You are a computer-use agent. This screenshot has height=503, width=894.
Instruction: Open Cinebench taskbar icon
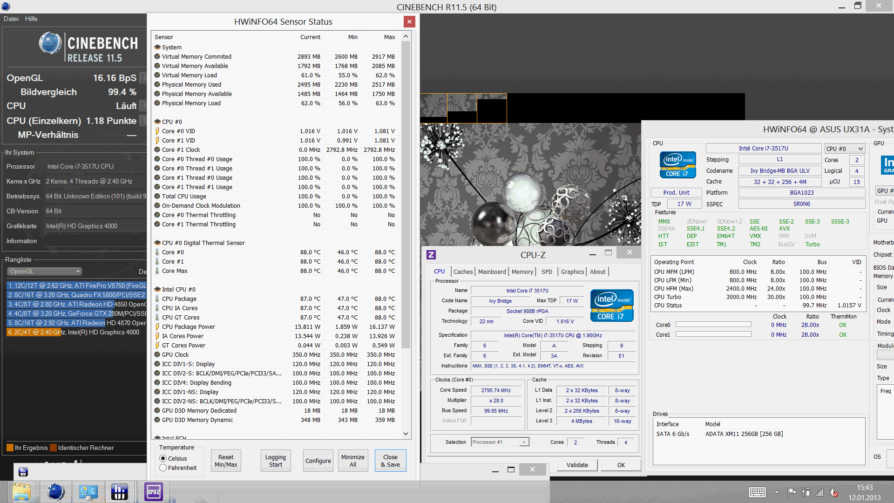56,492
